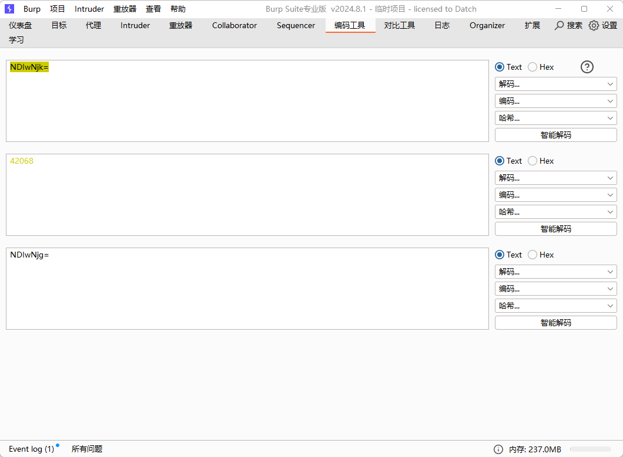Viewport: 623px width, 457px height.
Task: Select the 编码工具 tab
Action: 350,25
